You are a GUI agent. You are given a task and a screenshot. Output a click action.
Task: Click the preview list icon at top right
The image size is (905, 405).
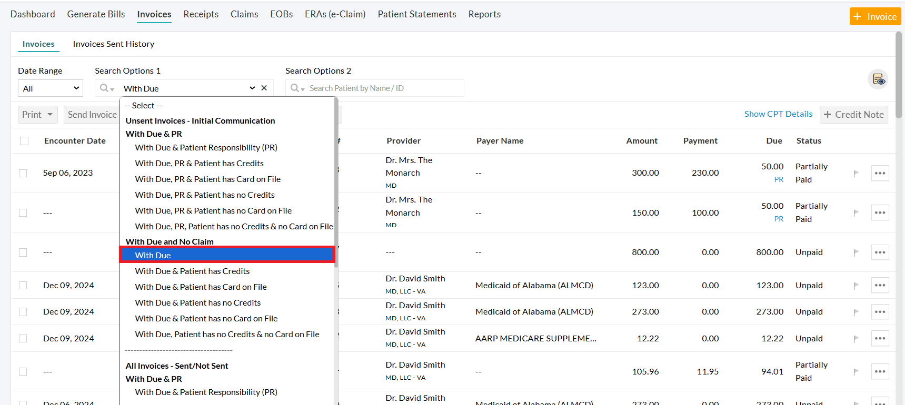click(878, 79)
